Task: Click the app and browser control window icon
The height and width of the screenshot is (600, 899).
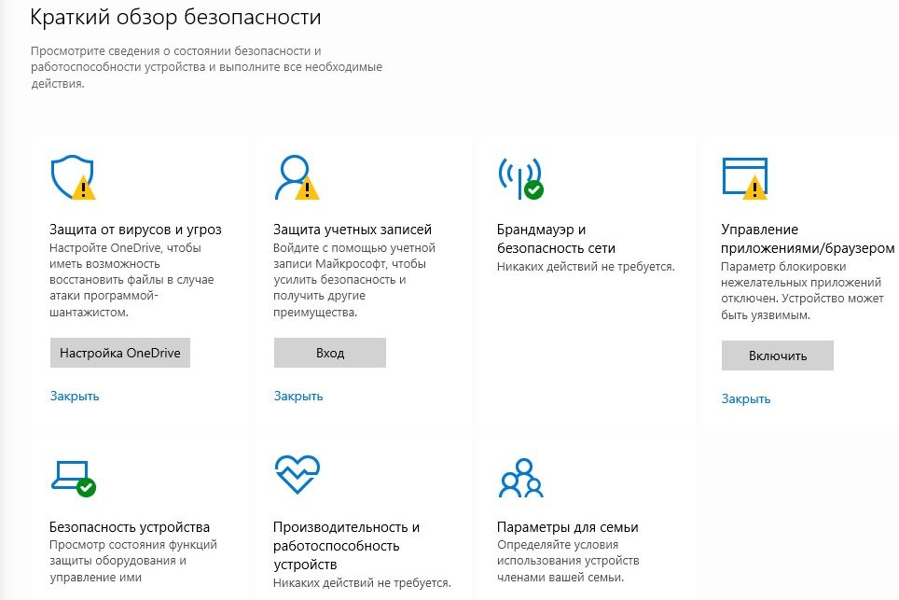Action: coord(744,177)
